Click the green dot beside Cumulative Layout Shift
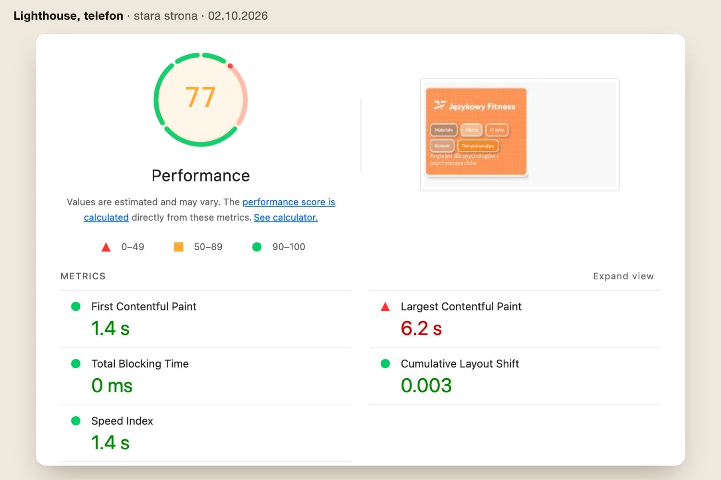 click(385, 363)
